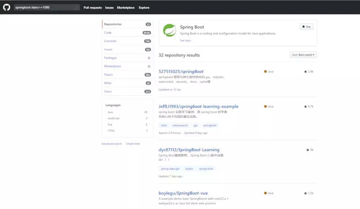The width and height of the screenshot is (360, 209).
Task: Open JeffLi1993/springboot-learning-example repository
Action: pos(198,106)
